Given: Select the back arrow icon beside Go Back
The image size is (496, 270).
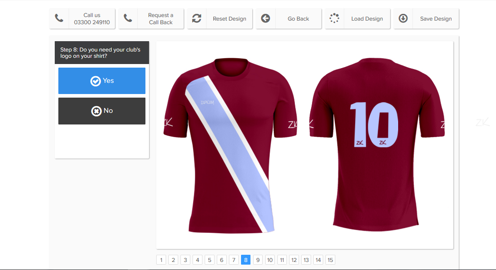Looking at the screenshot, I should click(x=265, y=18).
